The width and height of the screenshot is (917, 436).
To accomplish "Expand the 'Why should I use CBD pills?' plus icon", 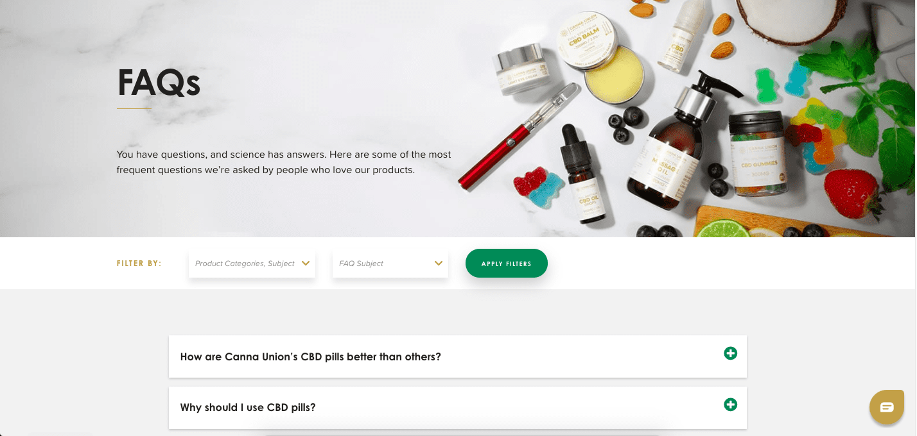I will [x=730, y=405].
